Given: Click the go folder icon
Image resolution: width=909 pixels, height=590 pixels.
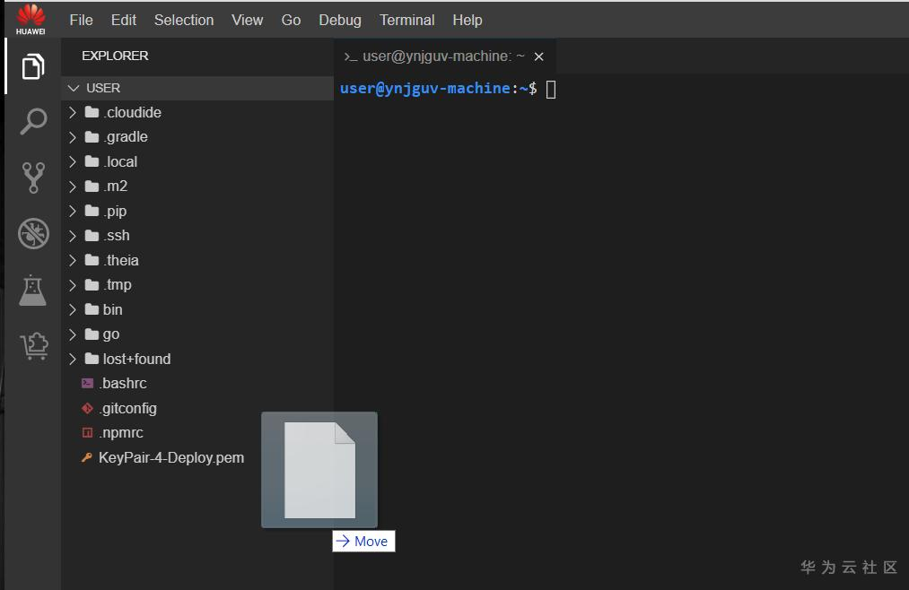Looking at the screenshot, I should pyautogui.click(x=92, y=334).
